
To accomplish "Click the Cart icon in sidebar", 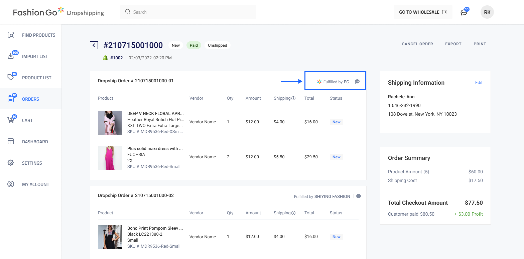I will 11,120.
